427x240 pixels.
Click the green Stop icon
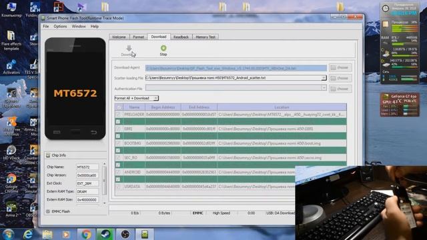click(x=163, y=48)
